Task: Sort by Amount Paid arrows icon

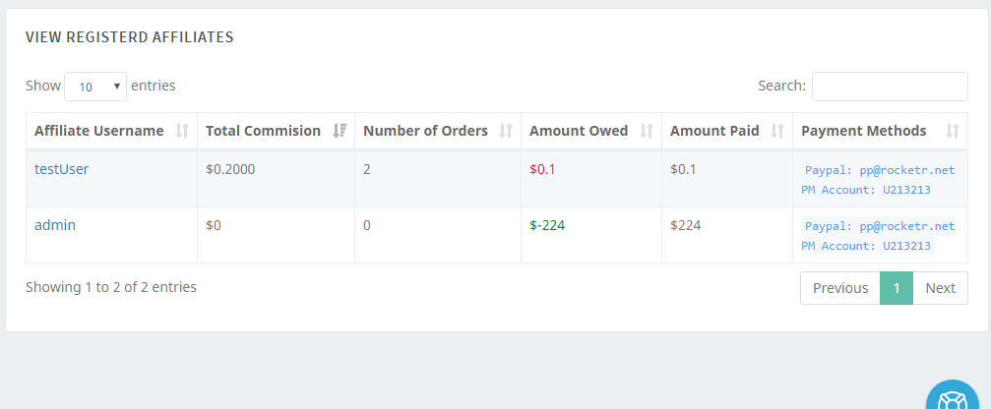Action: coord(777,131)
